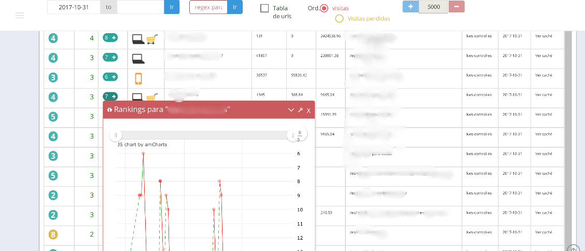Expand the '6 +' badge
Viewport: 585px width, 251px height.
[x=110, y=77]
